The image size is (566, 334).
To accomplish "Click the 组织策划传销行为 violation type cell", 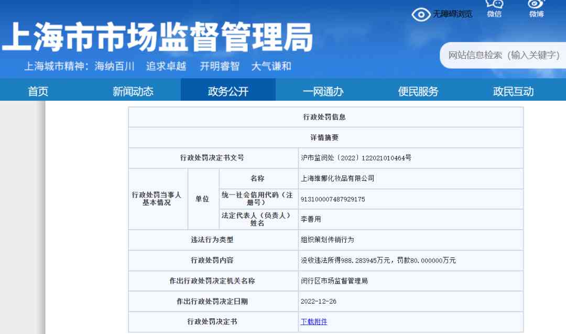I will [327, 240].
